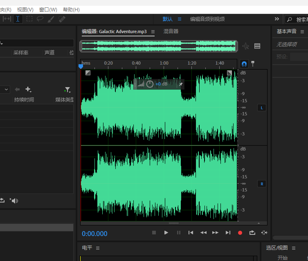The image size is (308, 261).
Task: Click the Stop button in transport
Action: 154,233
